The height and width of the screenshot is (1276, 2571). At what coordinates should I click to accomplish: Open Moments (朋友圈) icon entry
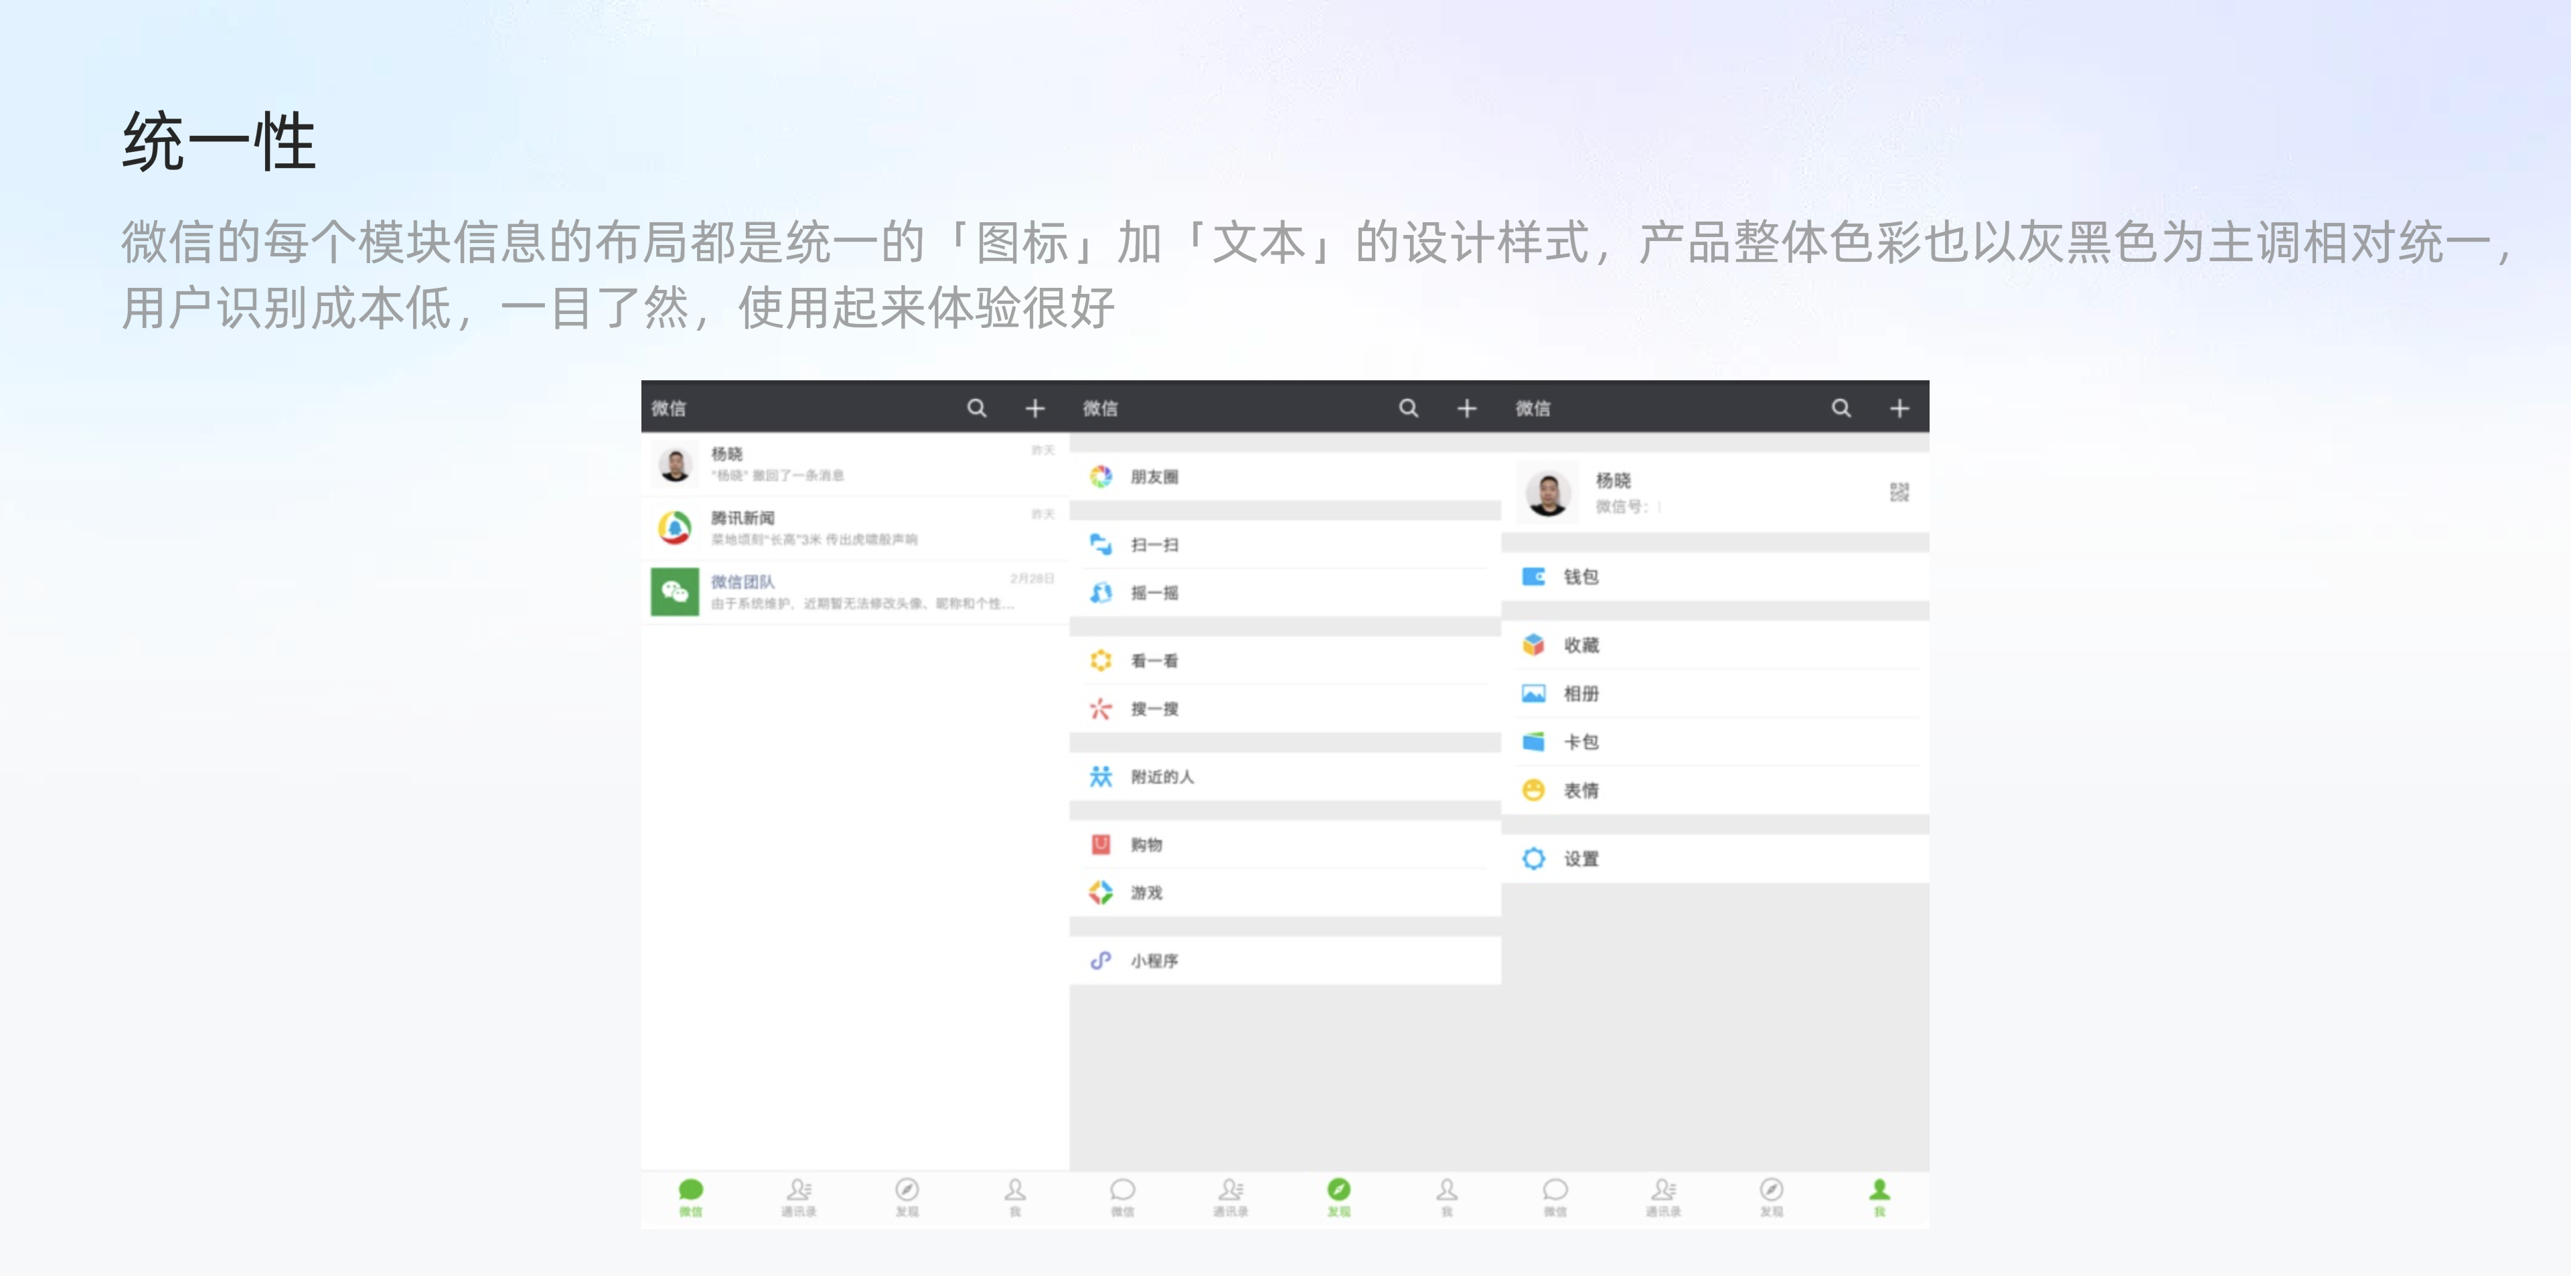click(1101, 477)
